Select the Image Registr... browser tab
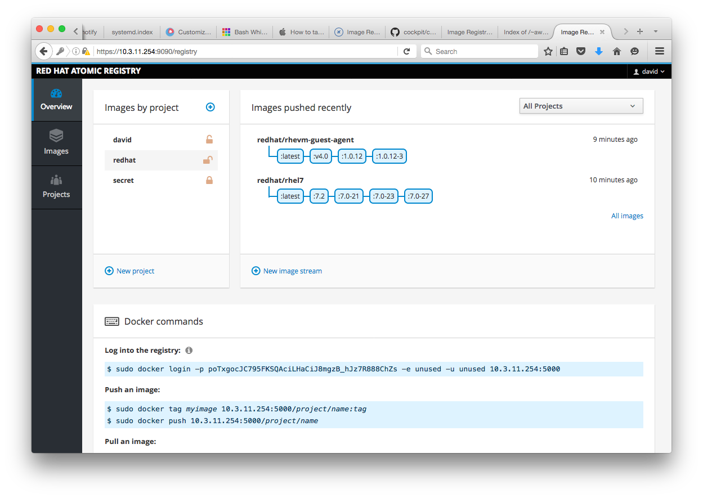 tap(469, 32)
